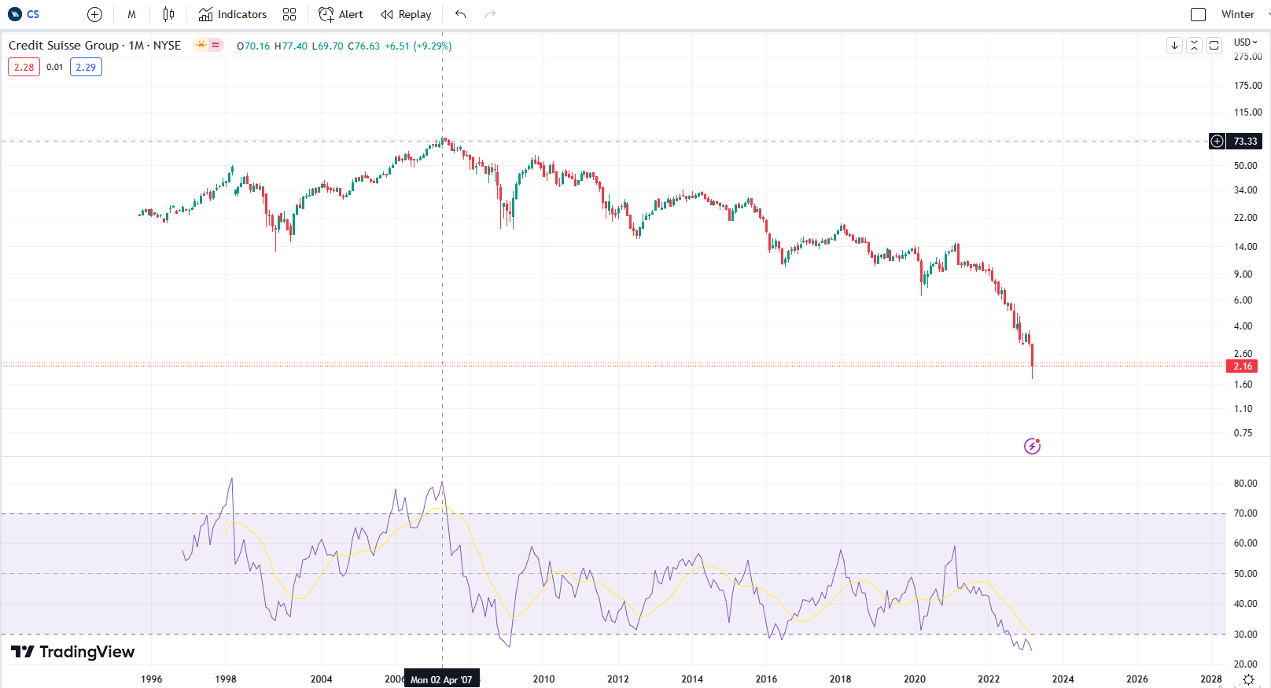Open the USD currency dropdown
Image resolution: width=1271 pixels, height=688 pixels.
pyautogui.click(x=1246, y=42)
